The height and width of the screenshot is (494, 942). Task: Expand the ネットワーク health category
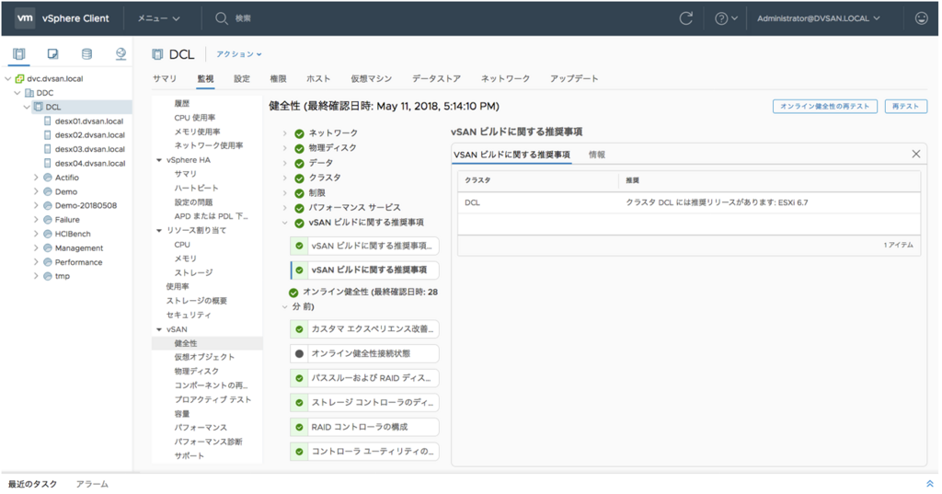tap(285, 132)
